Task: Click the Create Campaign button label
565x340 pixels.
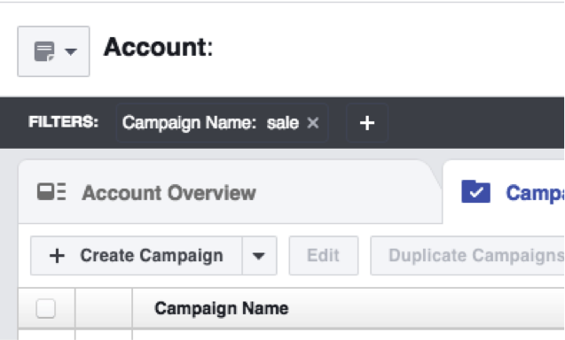Action: pyautogui.click(x=152, y=256)
